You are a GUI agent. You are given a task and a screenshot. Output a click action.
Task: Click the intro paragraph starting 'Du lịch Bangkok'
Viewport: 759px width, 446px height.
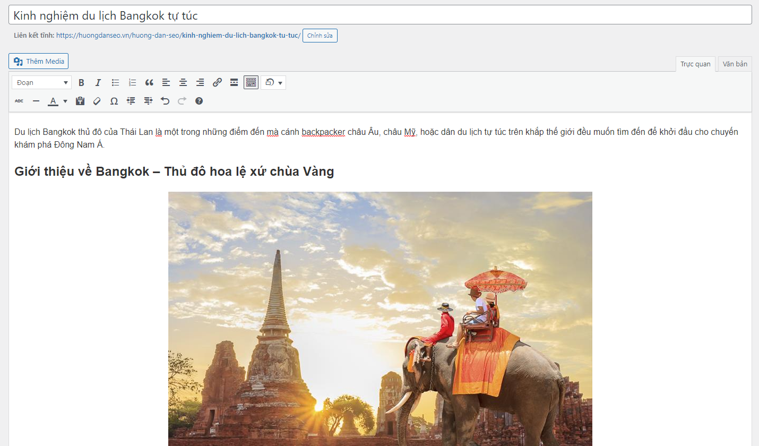pyautogui.click(x=376, y=138)
